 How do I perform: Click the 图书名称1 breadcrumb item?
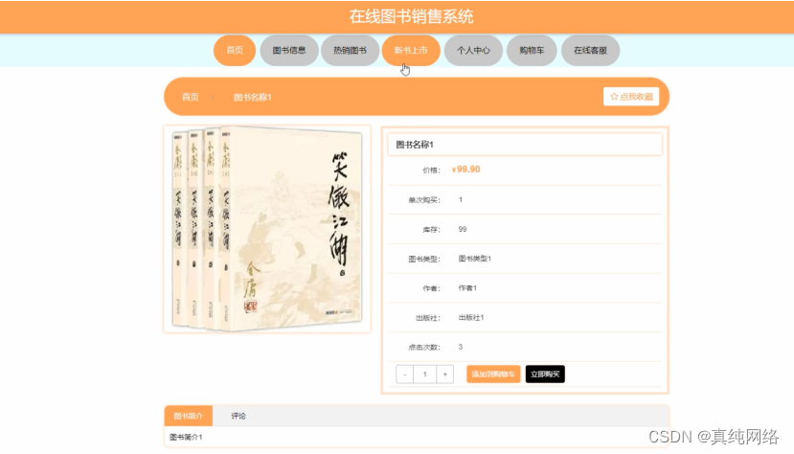[253, 97]
